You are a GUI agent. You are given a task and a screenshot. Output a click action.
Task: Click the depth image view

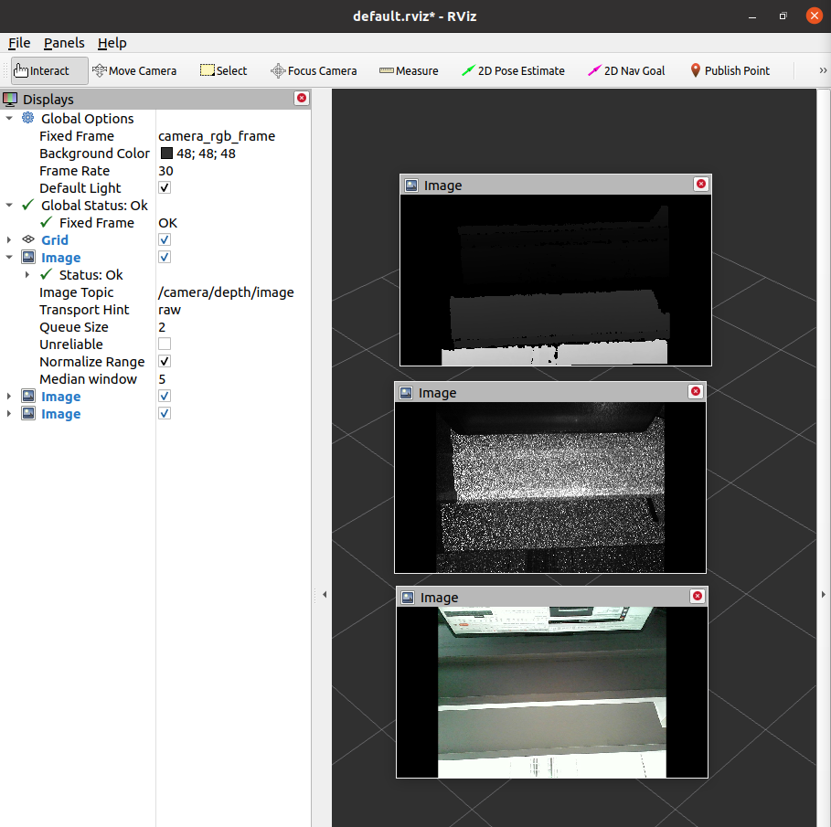556,280
